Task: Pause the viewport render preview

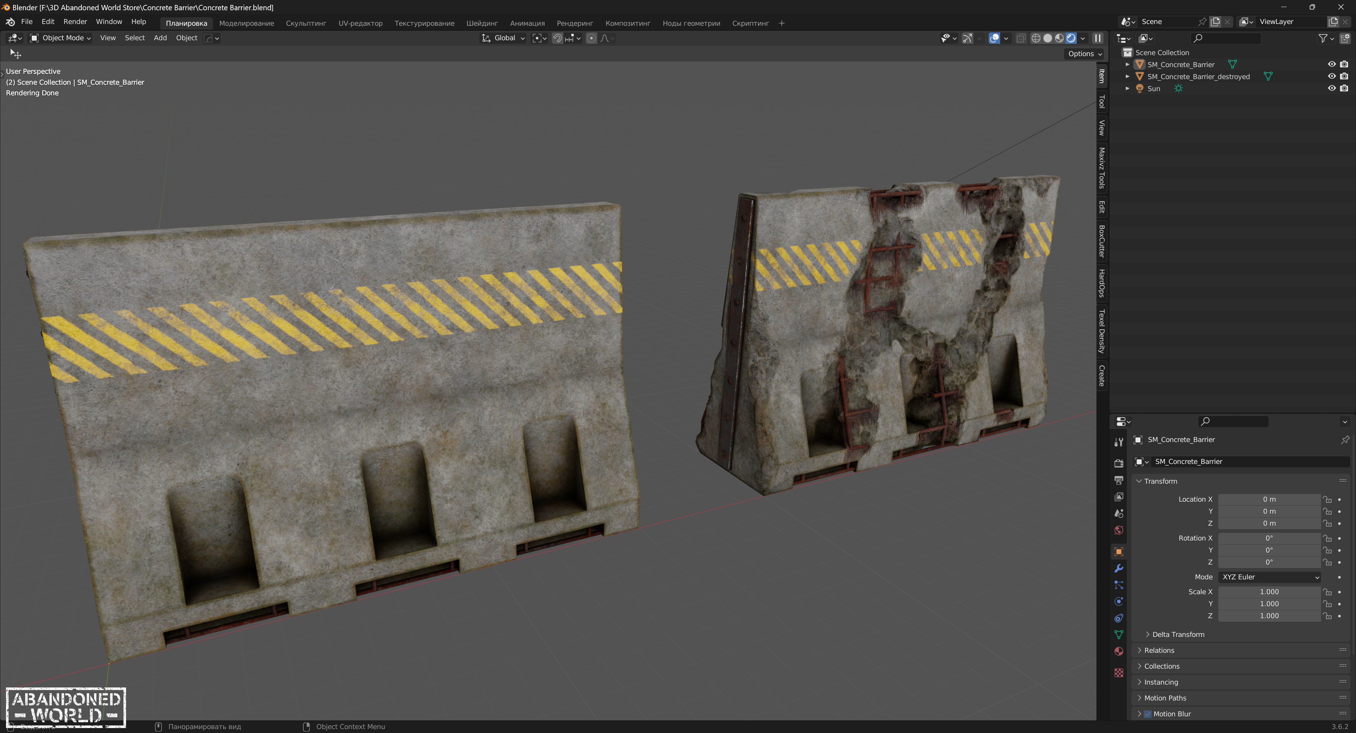Action: tap(1098, 38)
